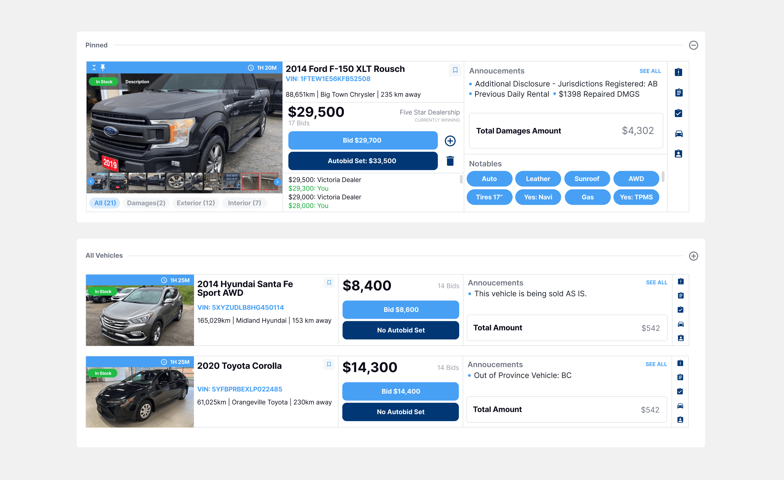Open alert clipboard icon on Santa Fe card

681,282
